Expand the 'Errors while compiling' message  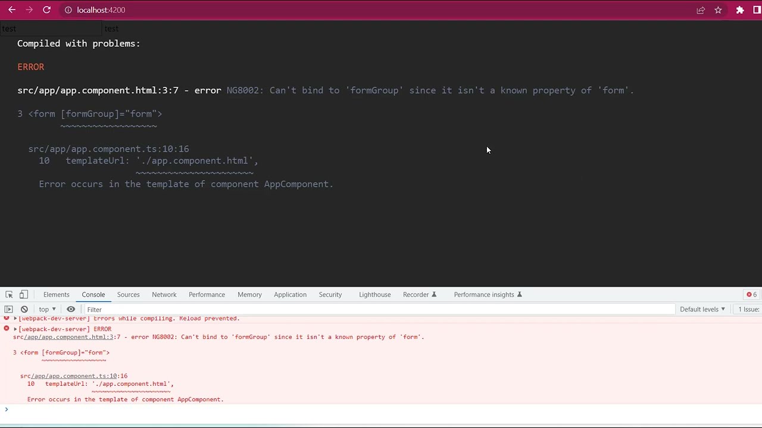click(x=15, y=319)
